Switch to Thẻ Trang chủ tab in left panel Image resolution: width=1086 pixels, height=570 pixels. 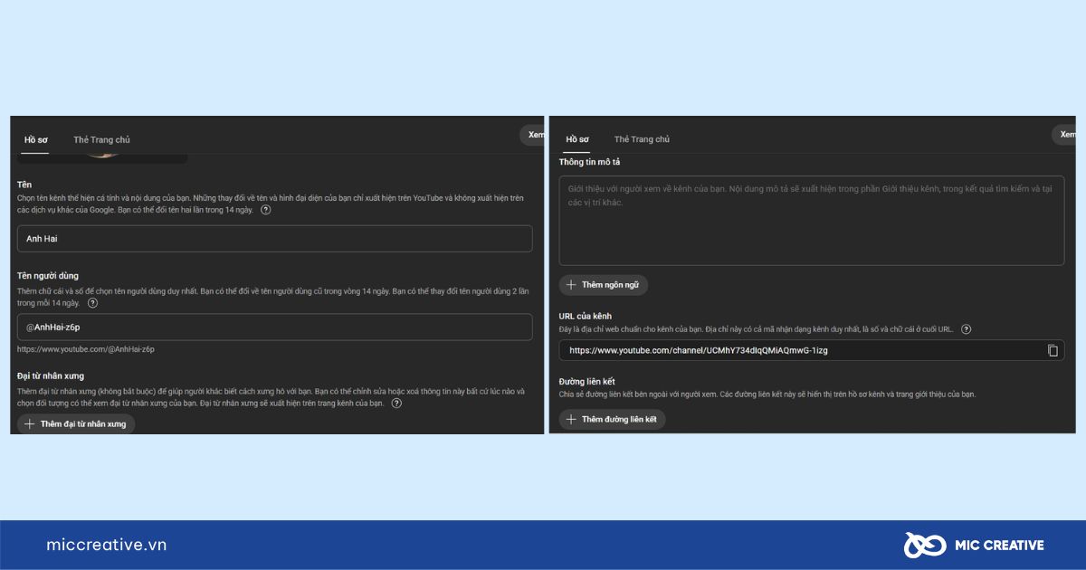[101, 140]
